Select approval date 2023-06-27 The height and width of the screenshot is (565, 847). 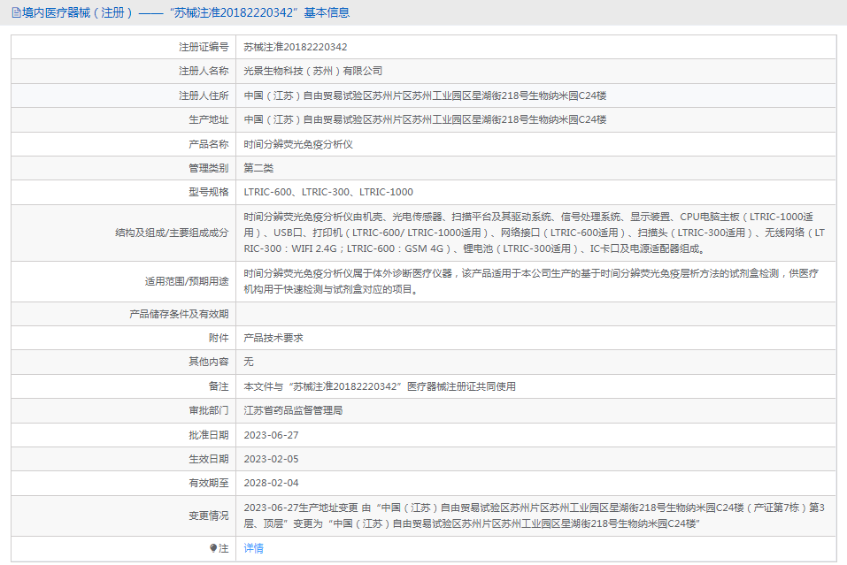(x=271, y=435)
